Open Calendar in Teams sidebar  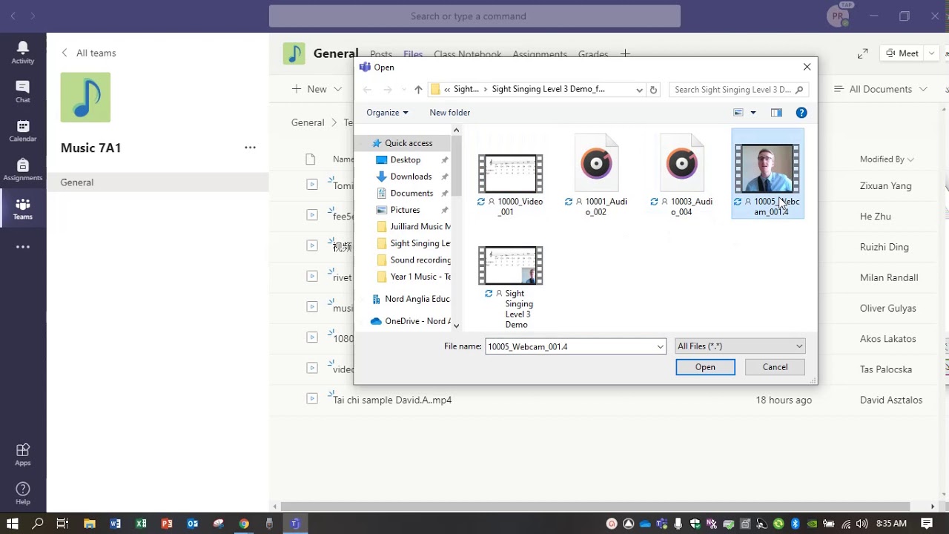23,131
